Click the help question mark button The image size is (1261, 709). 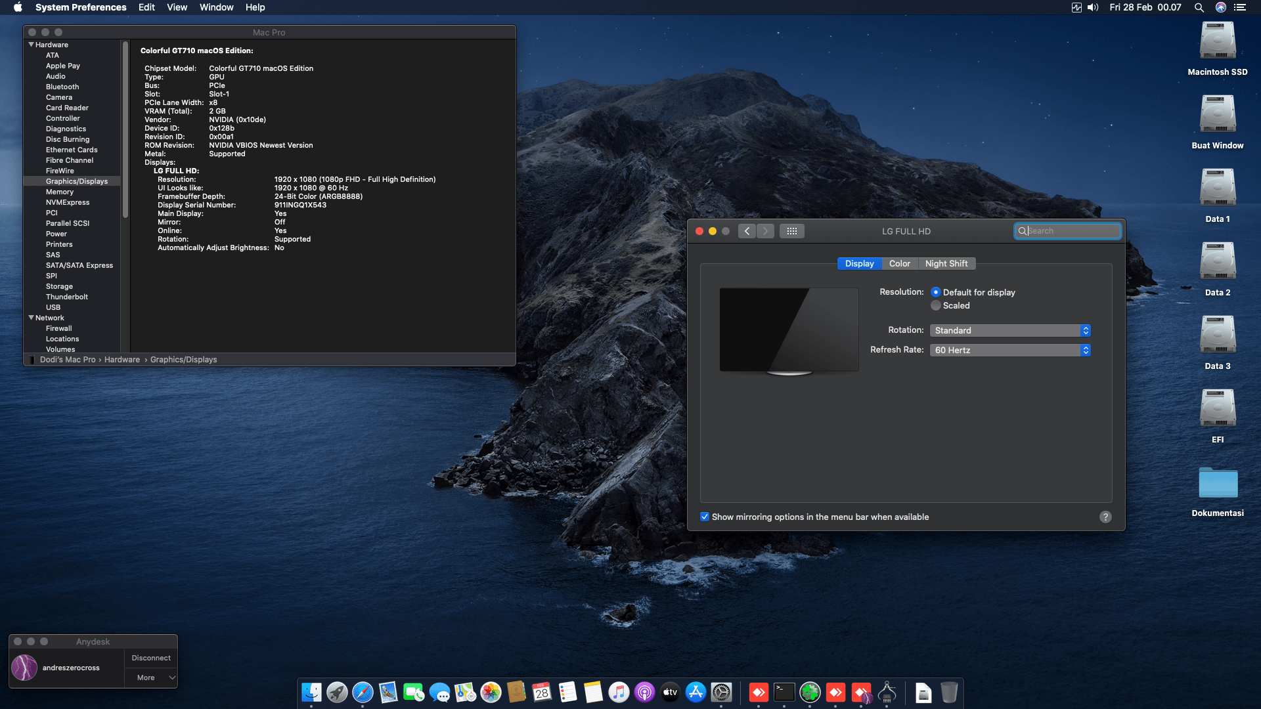[1105, 517]
